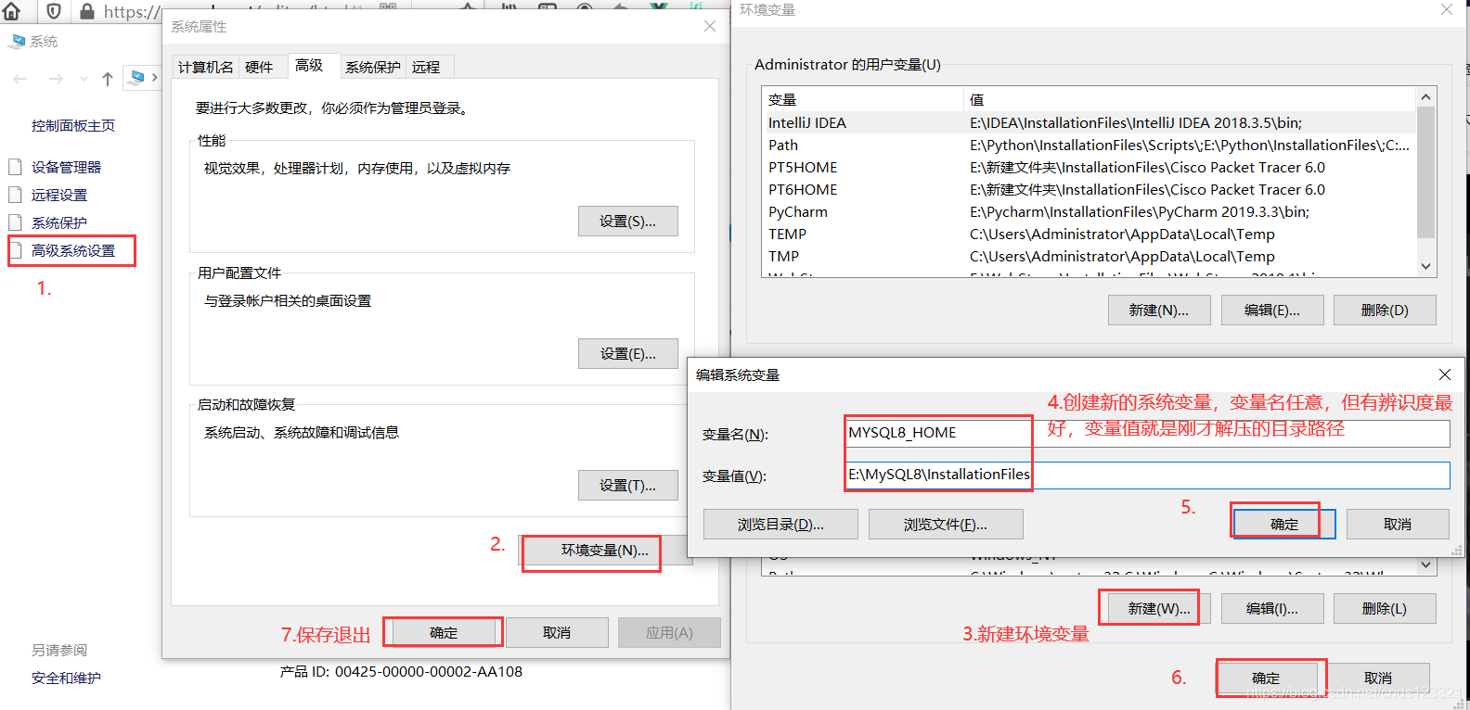Click 应用(A) in 系统属性 dialog
The width and height of the screenshot is (1470, 710).
pos(669,632)
